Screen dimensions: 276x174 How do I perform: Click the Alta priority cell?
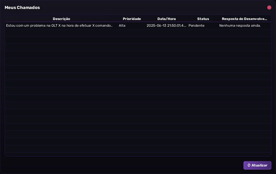click(122, 26)
